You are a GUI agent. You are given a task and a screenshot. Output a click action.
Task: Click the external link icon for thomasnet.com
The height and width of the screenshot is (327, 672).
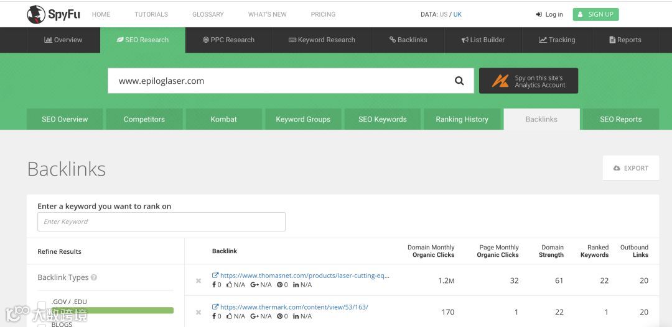pos(215,275)
